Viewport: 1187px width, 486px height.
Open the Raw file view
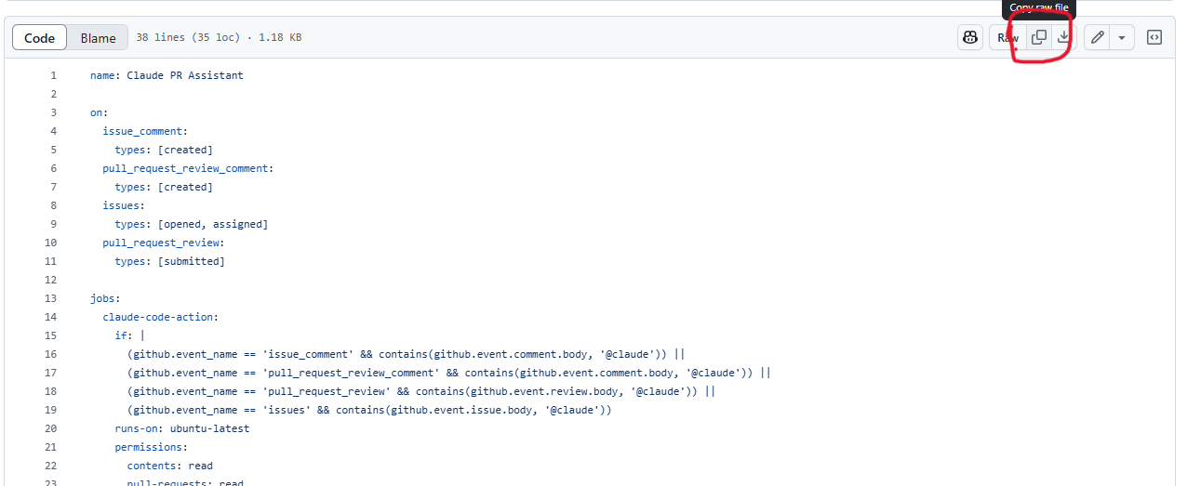[1008, 37]
